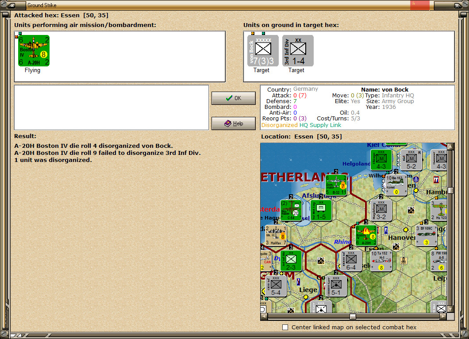Click the Ta 152 fighter counter
The width and height of the screenshot is (469, 339).
click(x=381, y=261)
